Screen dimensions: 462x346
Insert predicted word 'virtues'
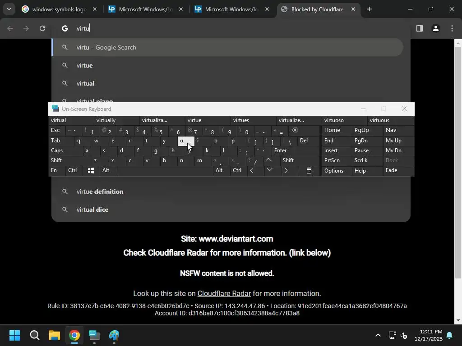click(254, 120)
